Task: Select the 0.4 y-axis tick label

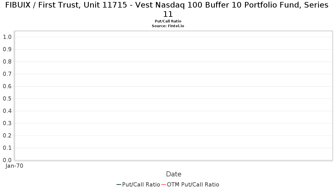Action: click(x=7, y=111)
